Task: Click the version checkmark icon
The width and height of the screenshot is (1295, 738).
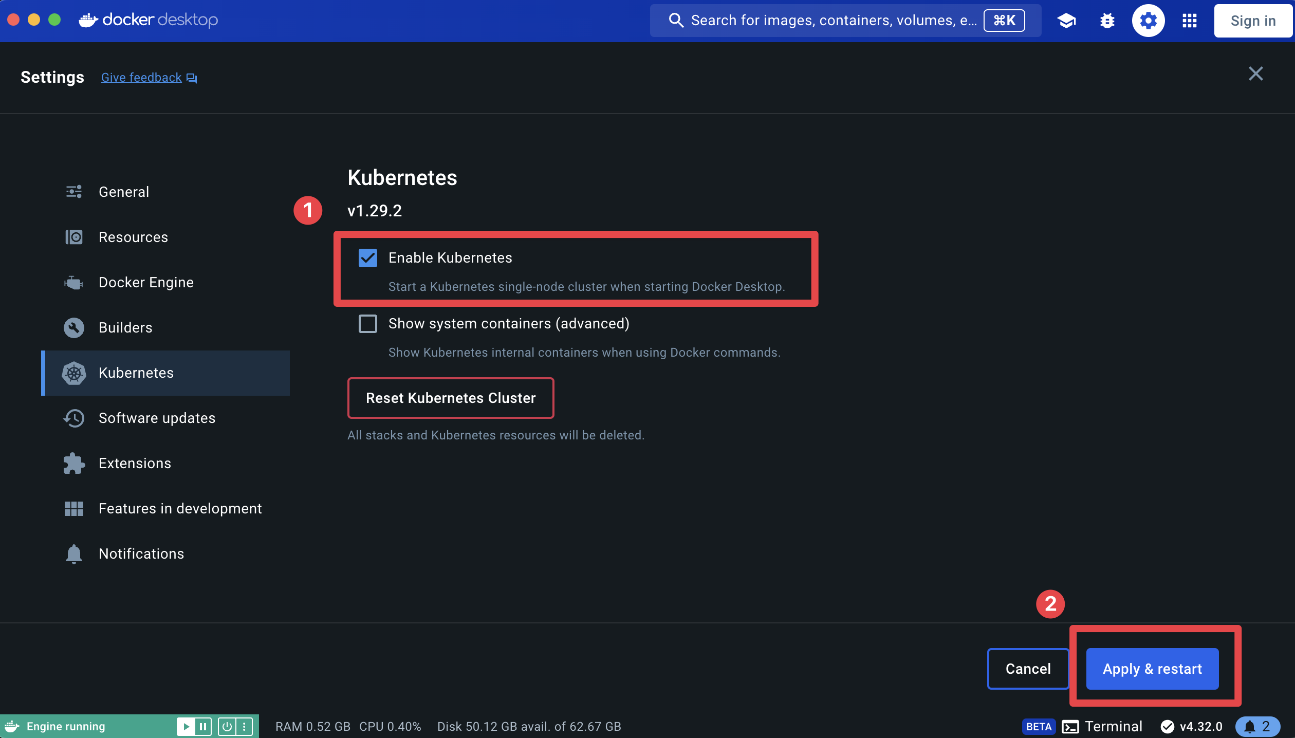Action: coord(1167,726)
